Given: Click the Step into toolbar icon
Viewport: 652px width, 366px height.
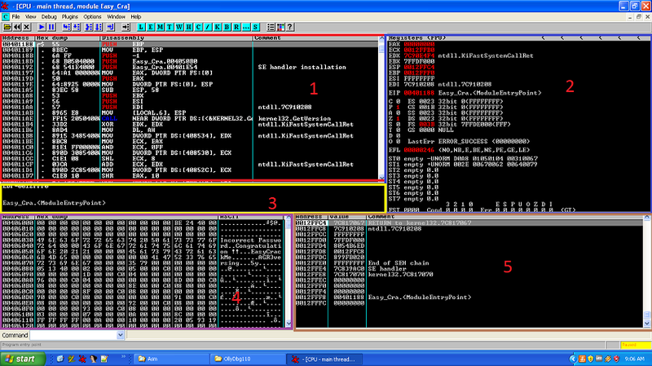Looking at the screenshot, I should click(x=67, y=27).
